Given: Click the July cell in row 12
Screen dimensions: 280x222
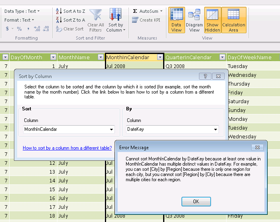Looking at the screenshot, I should point(81,163).
